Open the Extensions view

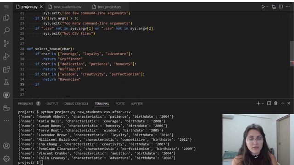[x=6, y=69]
